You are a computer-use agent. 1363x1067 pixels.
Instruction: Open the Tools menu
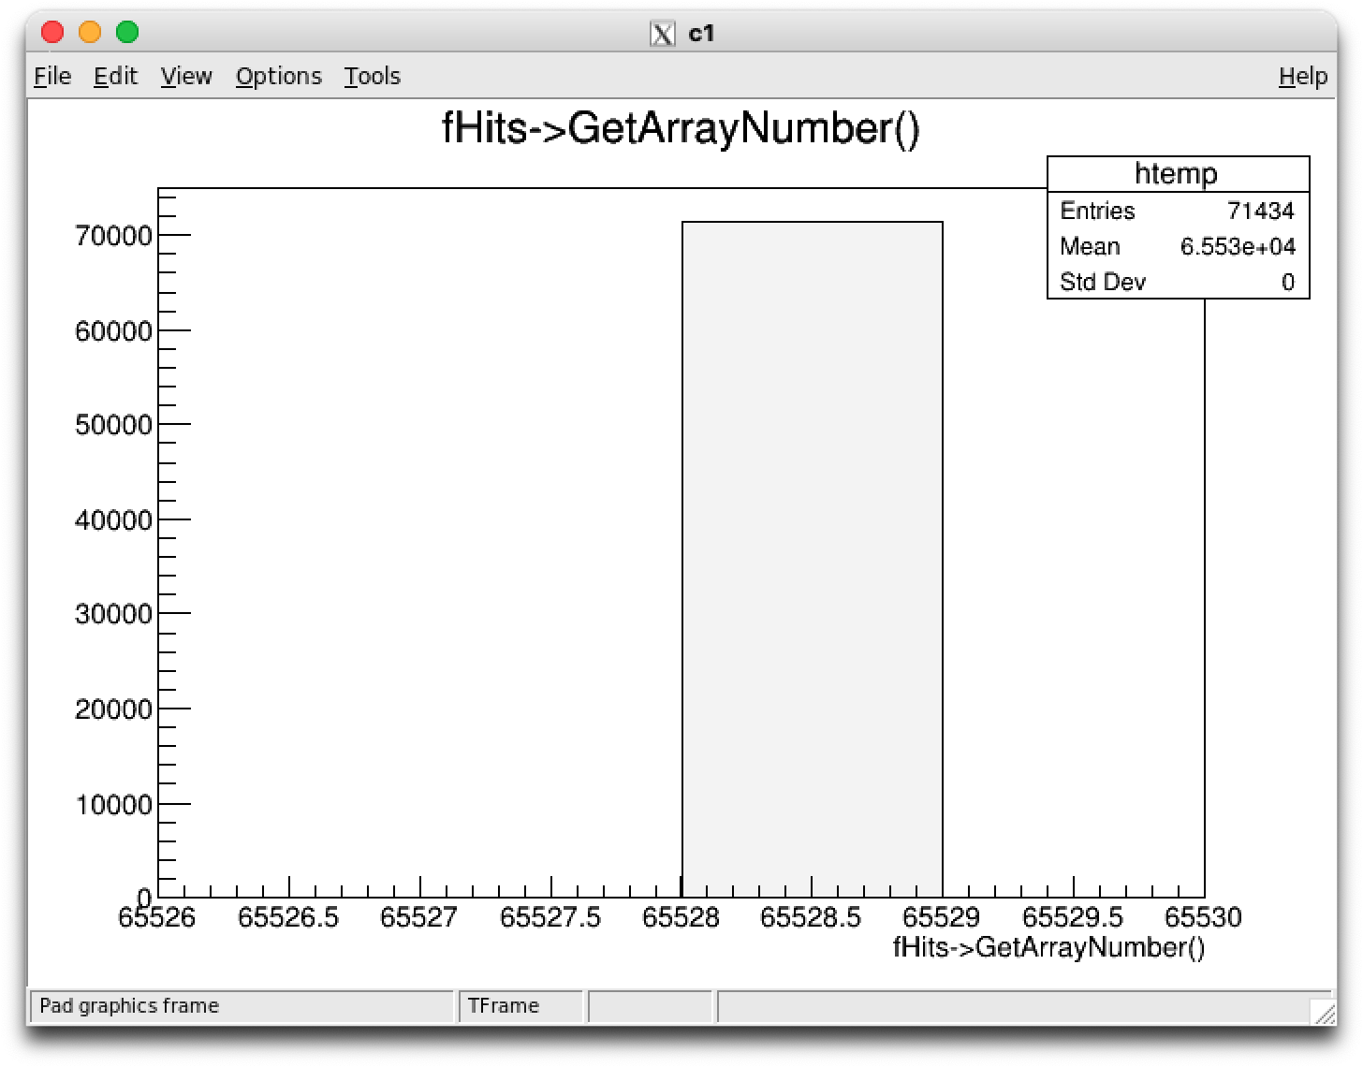coord(372,76)
